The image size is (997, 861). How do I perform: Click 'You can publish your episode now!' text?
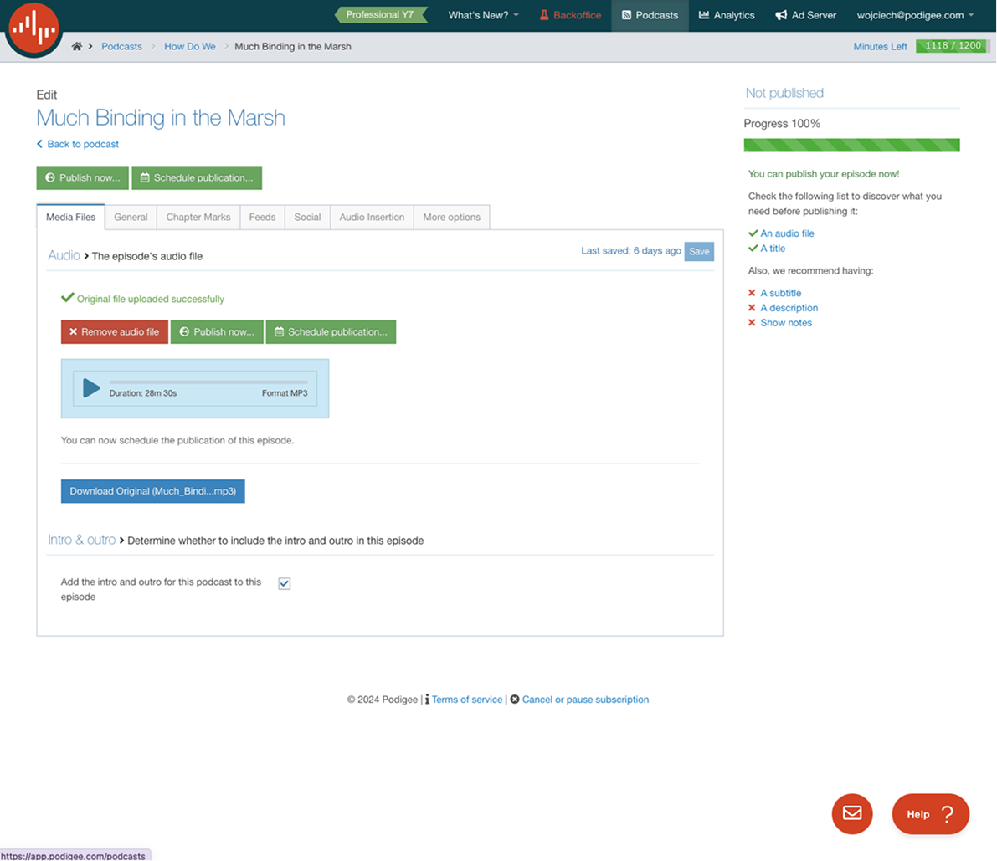[x=824, y=174]
